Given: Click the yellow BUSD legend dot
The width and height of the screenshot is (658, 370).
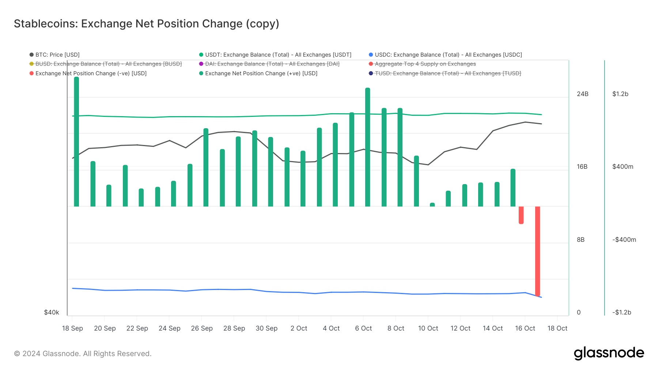Looking at the screenshot, I should [31, 64].
